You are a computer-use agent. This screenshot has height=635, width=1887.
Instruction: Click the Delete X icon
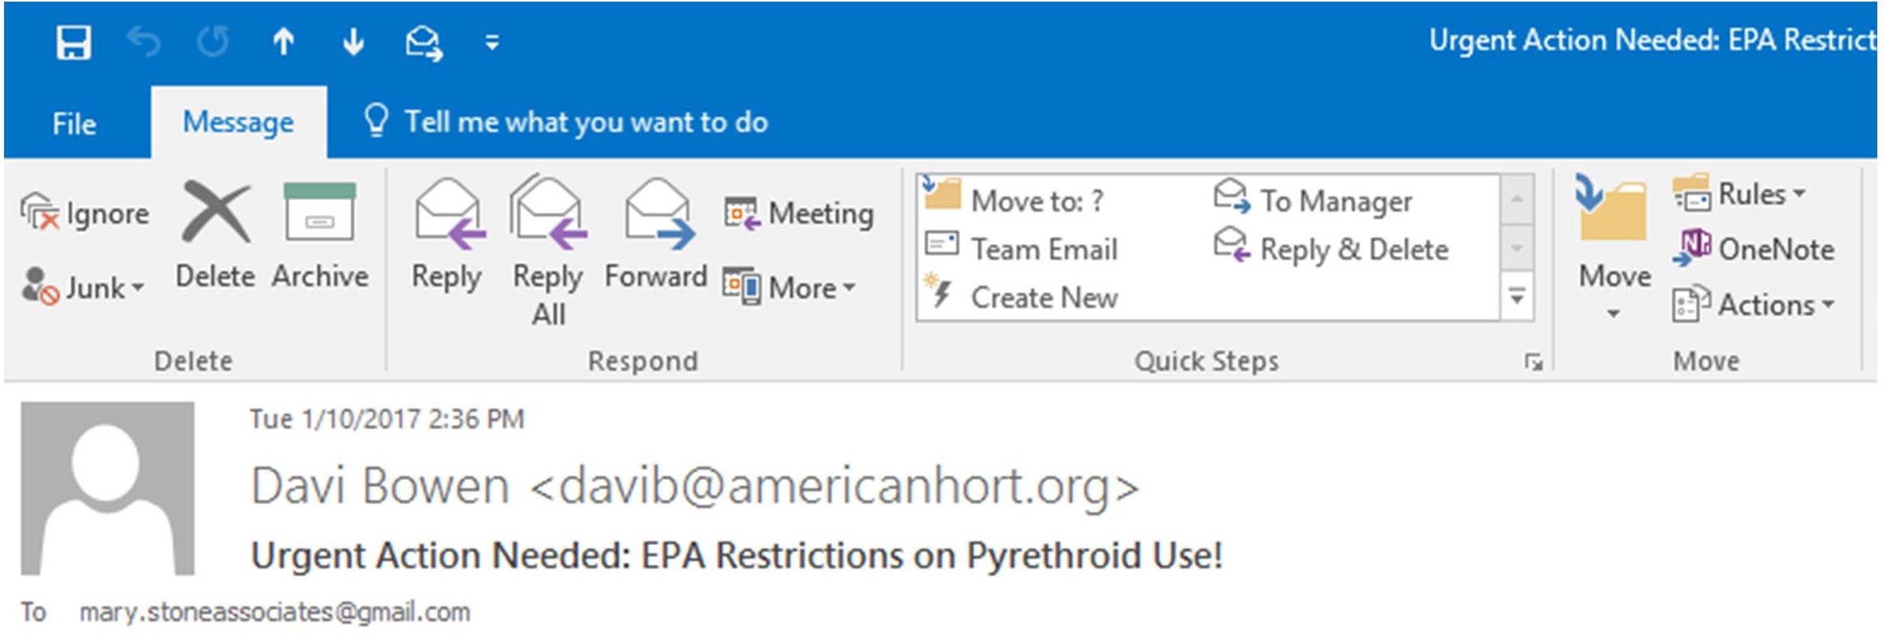tap(215, 213)
